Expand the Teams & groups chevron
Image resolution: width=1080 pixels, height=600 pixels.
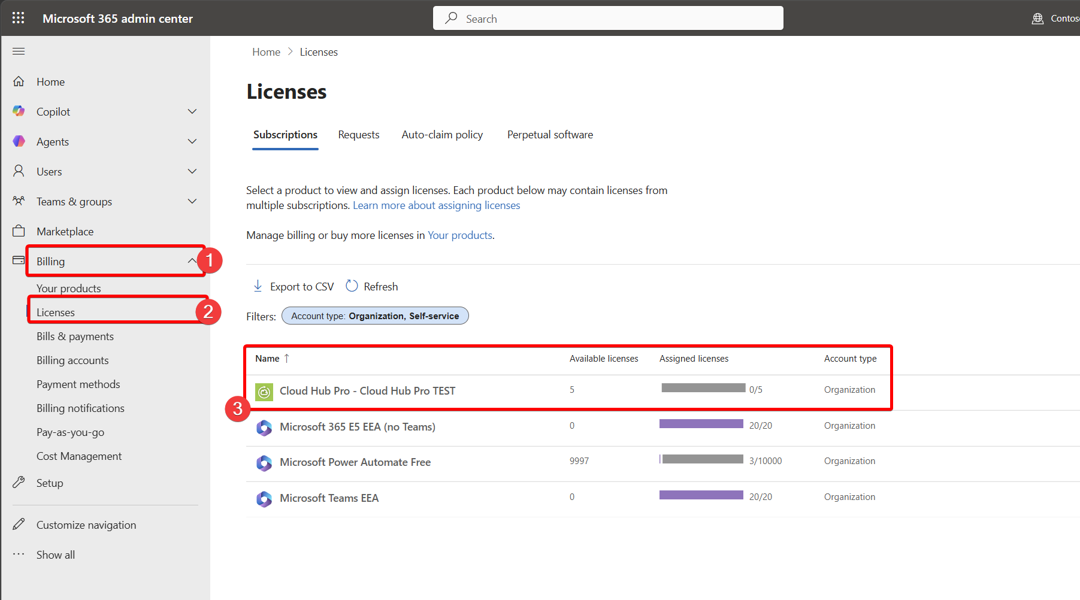click(x=192, y=201)
